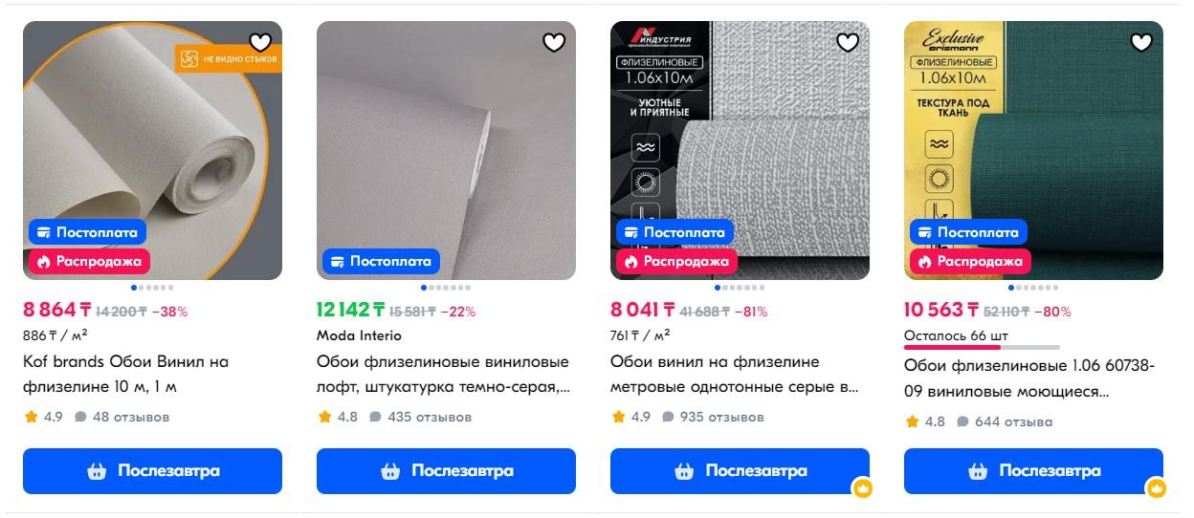Click "Постоплата" badge on Moda Interio image

(381, 260)
